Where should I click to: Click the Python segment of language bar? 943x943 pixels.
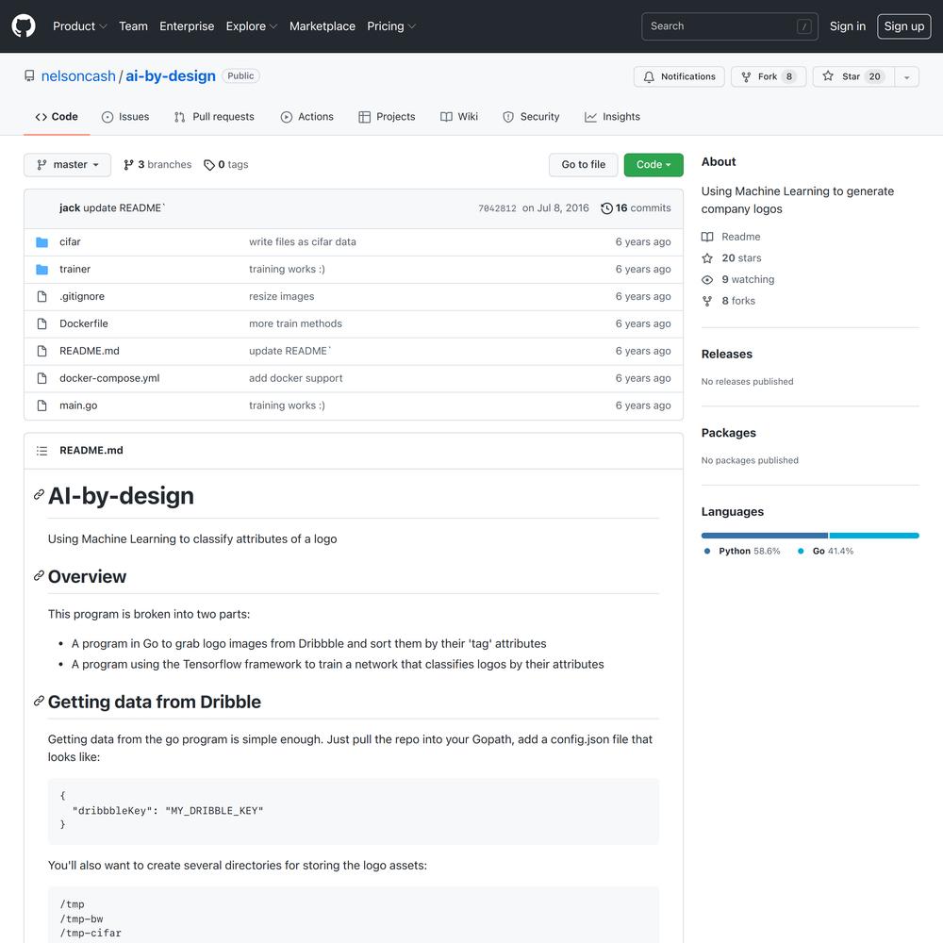pos(765,536)
